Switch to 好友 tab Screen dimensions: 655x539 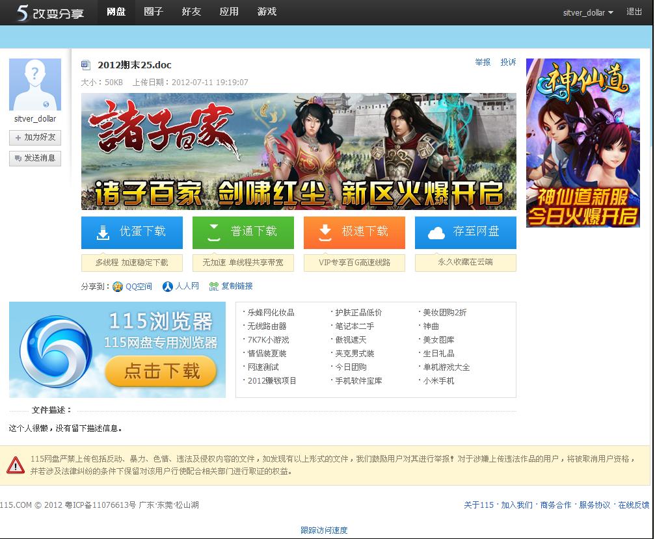point(191,12)
